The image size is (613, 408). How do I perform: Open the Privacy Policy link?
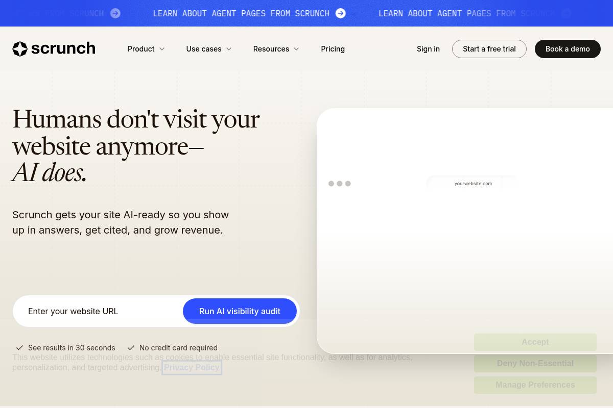(x=192, y=367)
